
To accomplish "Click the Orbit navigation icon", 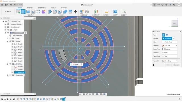I will tap(80, 94).
